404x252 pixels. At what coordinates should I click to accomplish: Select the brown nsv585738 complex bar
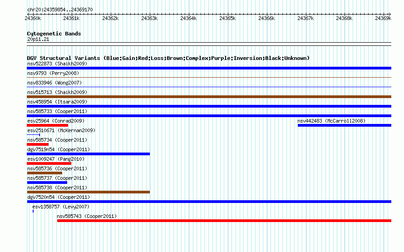pos(89,192)
